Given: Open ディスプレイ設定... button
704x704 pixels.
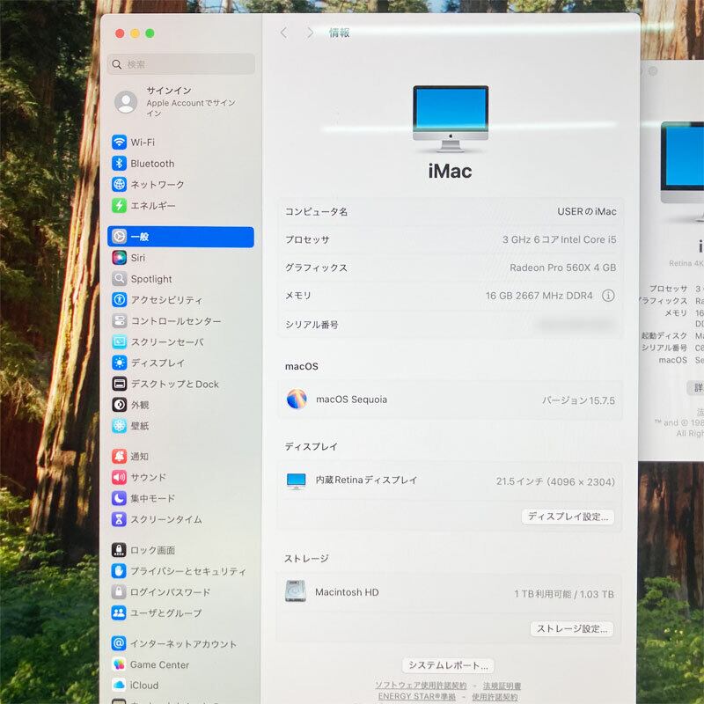Looking at the screenshot, I should pyautogui.click(x=568, y=517).
